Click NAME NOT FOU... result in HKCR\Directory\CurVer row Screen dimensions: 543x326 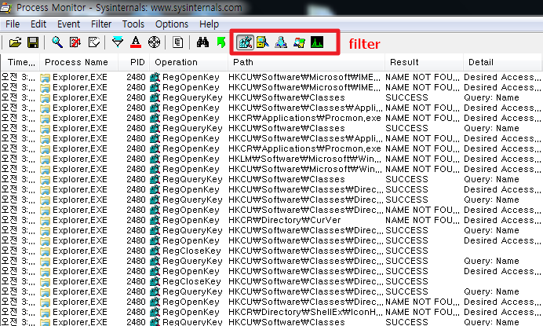click(422, 220)
